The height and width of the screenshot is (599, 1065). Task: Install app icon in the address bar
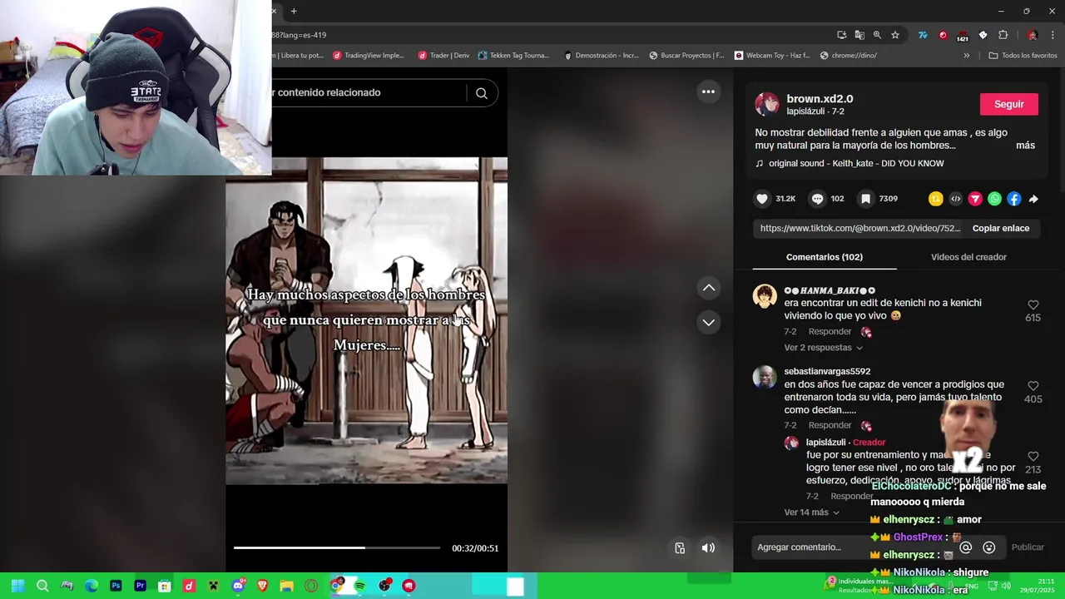(x=842, y=35)
